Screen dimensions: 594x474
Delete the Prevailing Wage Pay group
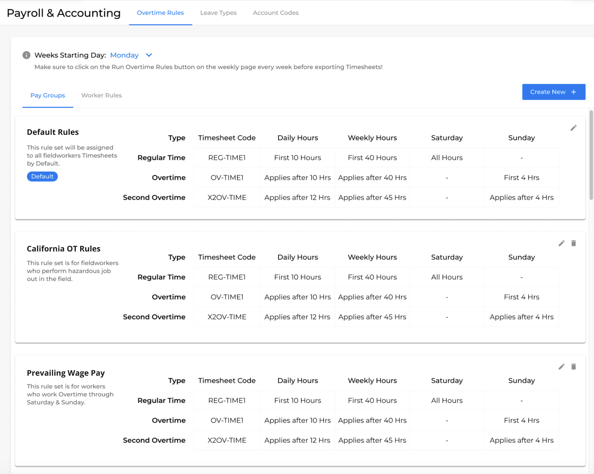point(573,367)
